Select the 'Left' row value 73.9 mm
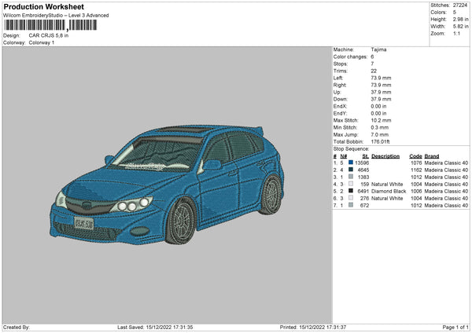This screenshot has width=472, height=333. coord(381,78)
